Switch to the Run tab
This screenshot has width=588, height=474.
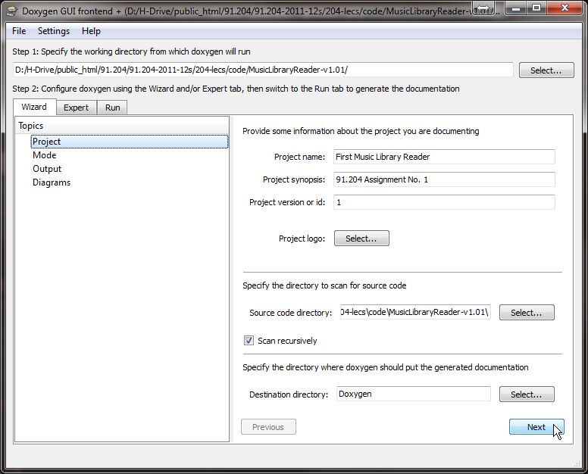(112, 108)
